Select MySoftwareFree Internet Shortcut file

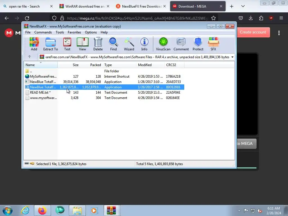104,76
